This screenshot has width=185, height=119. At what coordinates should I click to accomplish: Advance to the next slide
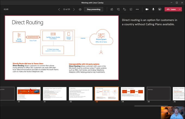point(74,10)
